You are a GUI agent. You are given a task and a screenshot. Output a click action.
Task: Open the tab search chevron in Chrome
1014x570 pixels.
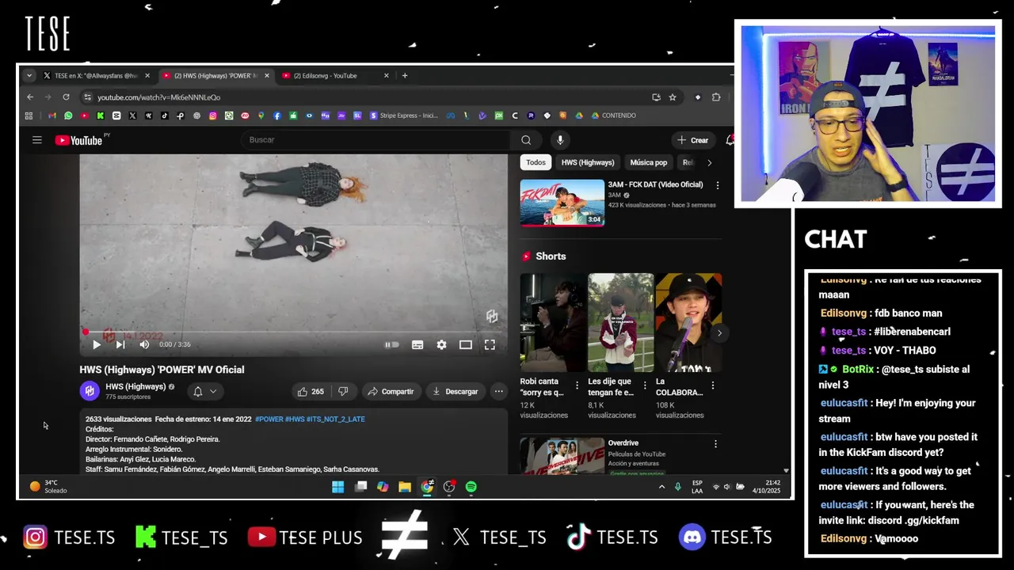[29, 76]
